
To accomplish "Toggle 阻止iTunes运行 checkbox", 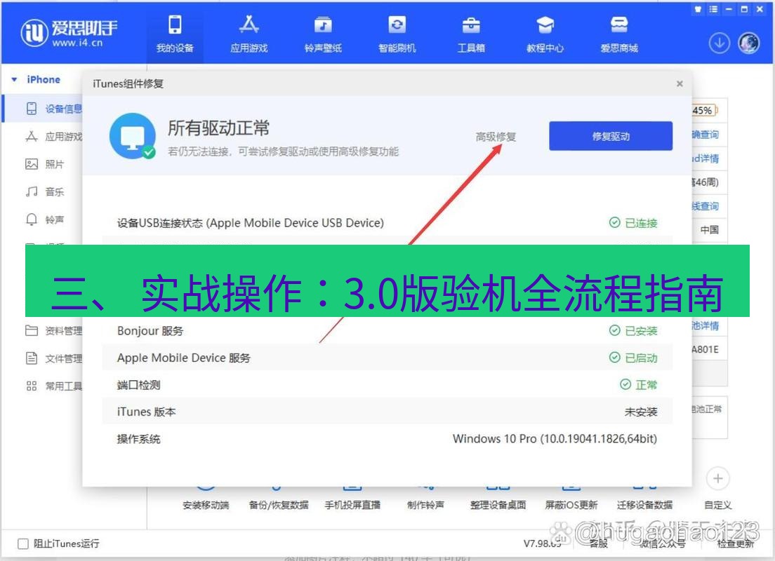I will (22, 543).
